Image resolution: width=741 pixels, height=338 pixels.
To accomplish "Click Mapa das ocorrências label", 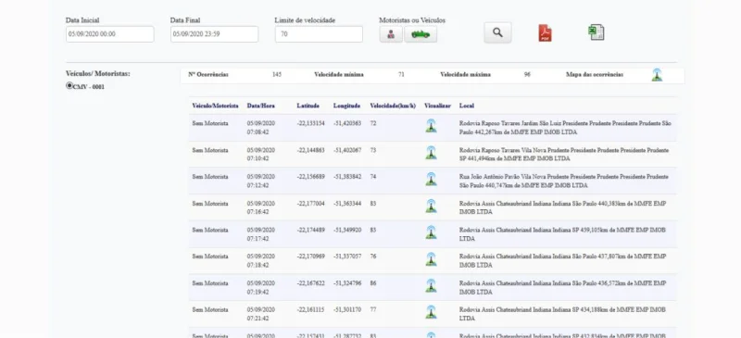I will 595,75.
